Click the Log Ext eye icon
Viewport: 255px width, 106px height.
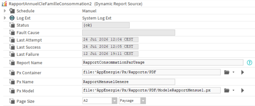(x=12, y=18)
